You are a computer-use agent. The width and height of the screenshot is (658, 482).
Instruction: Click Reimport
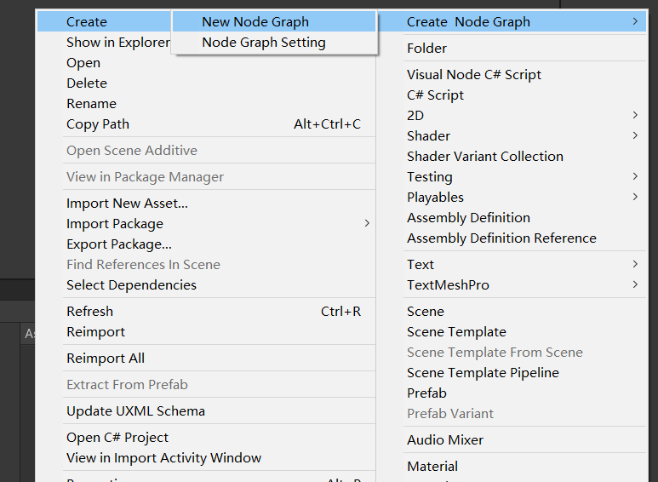(206, 331)
